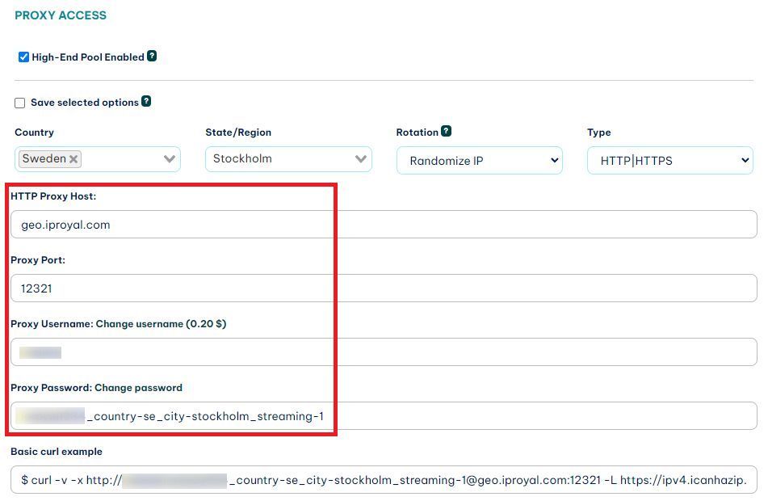Click the Change username link
768x501 pixels.
[x=161, y=324]
